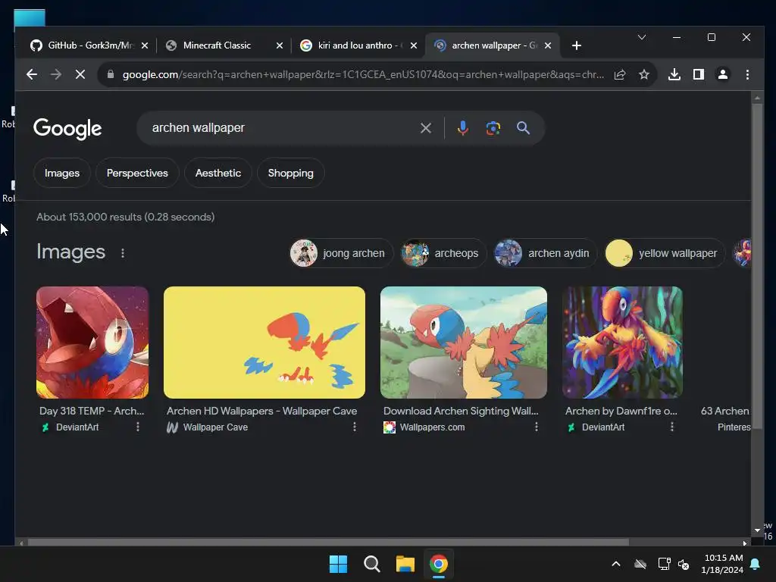Stop loading the page
776x582 pixels.
click(x=80, y=74)
